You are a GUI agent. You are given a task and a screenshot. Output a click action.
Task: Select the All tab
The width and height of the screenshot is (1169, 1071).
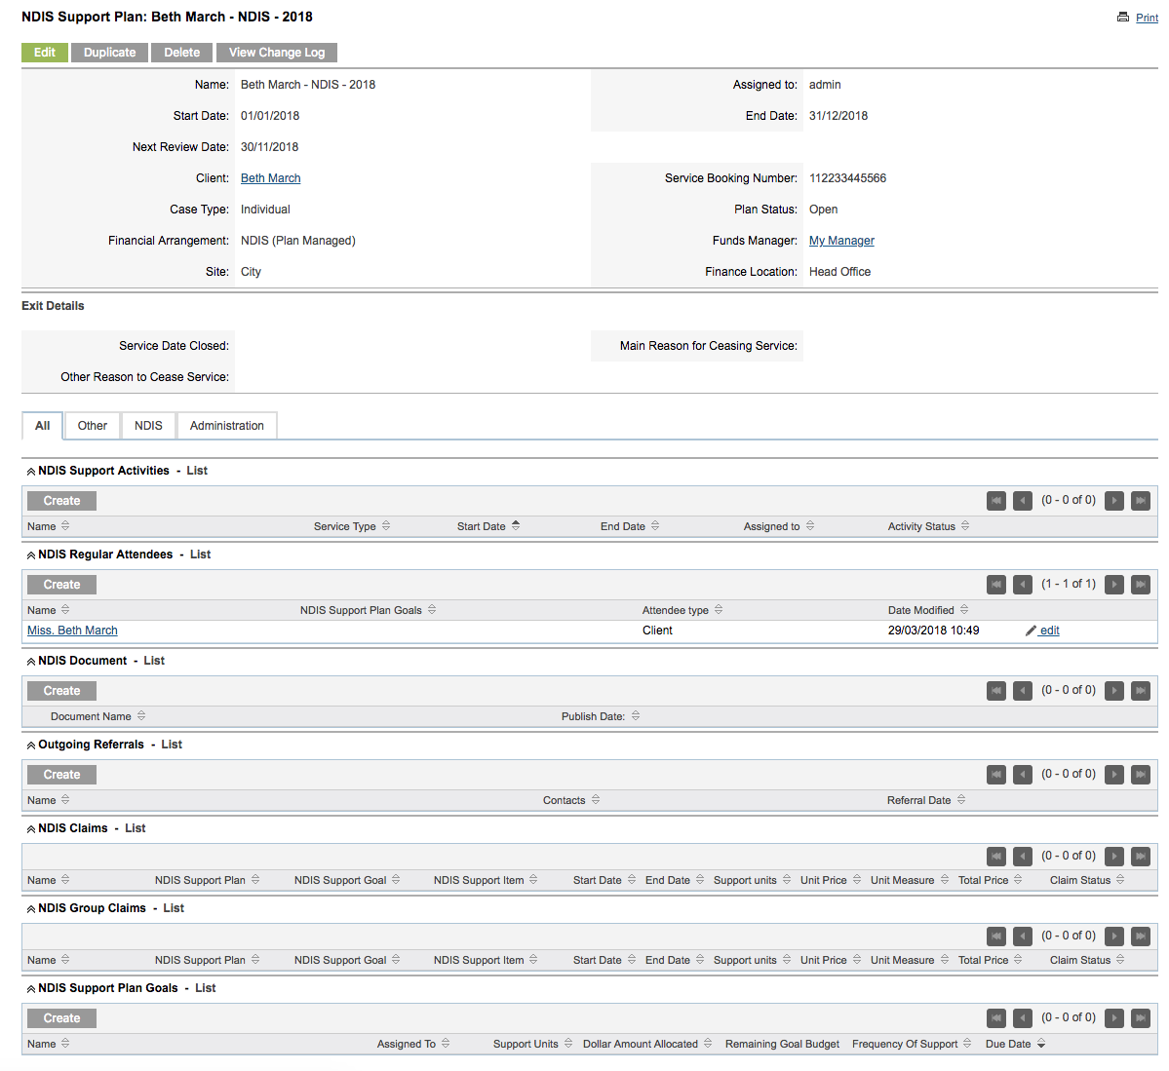coord(43,426)
